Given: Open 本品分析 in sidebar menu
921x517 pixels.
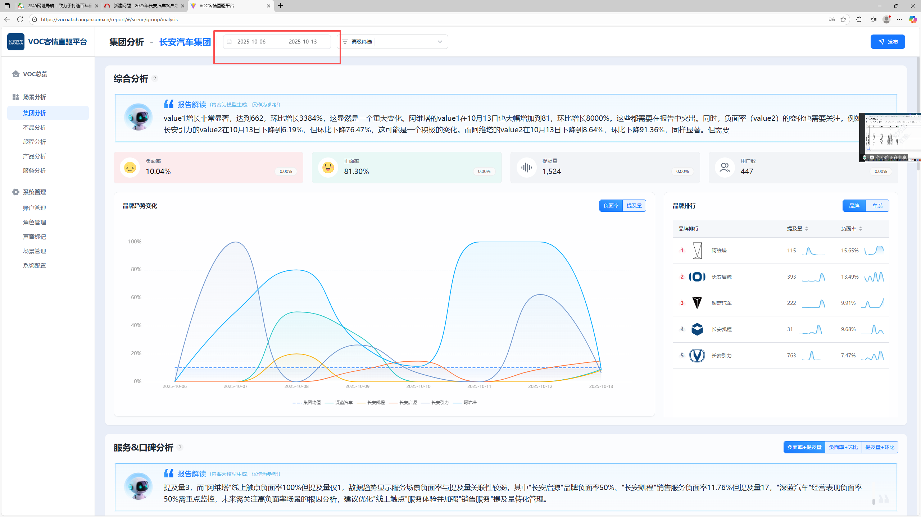Looking at the screenshot, I should (x=35, y=127).
